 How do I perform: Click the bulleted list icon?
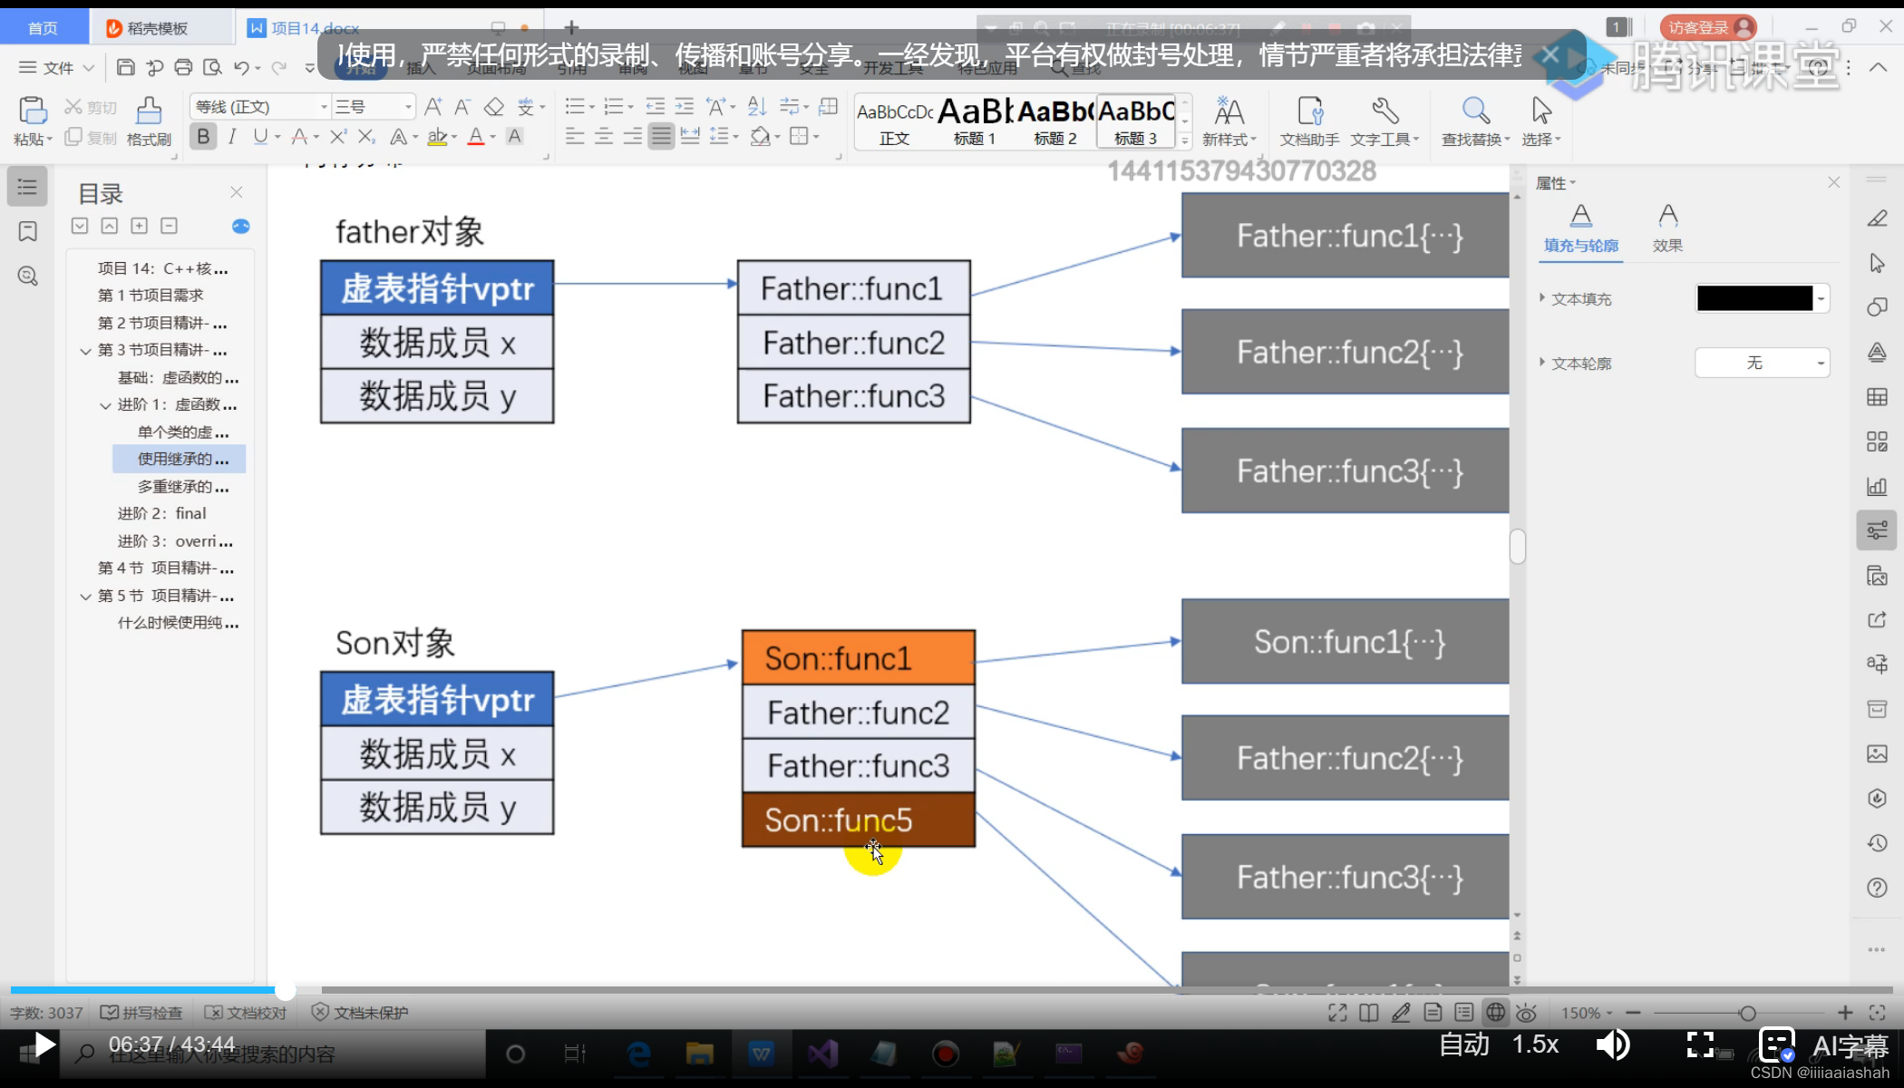click(575, 107)
